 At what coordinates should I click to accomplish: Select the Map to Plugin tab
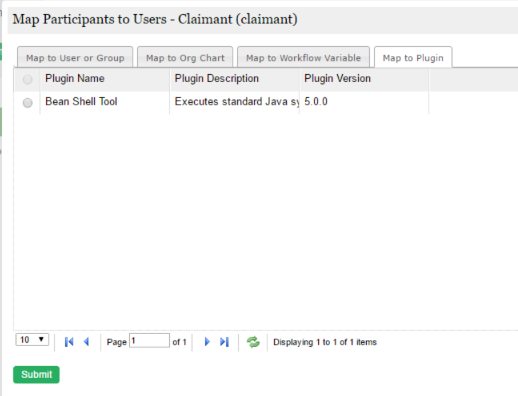(413, 58)
